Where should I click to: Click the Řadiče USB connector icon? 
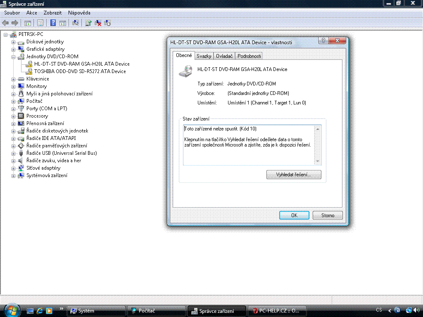pyautogui.click(x=21, y=153)
